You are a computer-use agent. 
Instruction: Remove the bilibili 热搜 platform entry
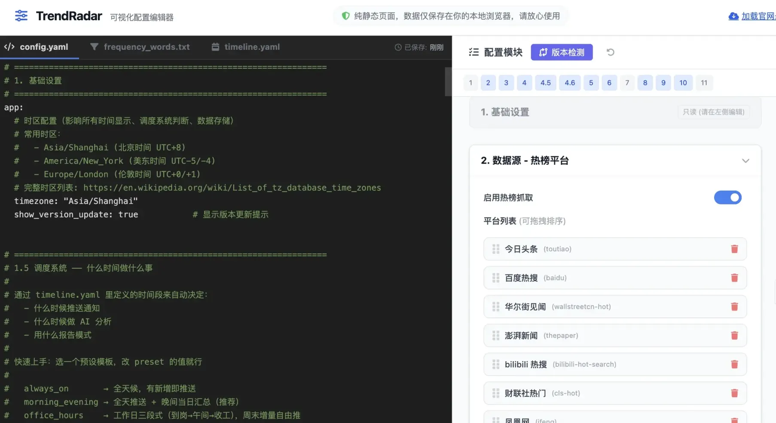click(734, 364)
